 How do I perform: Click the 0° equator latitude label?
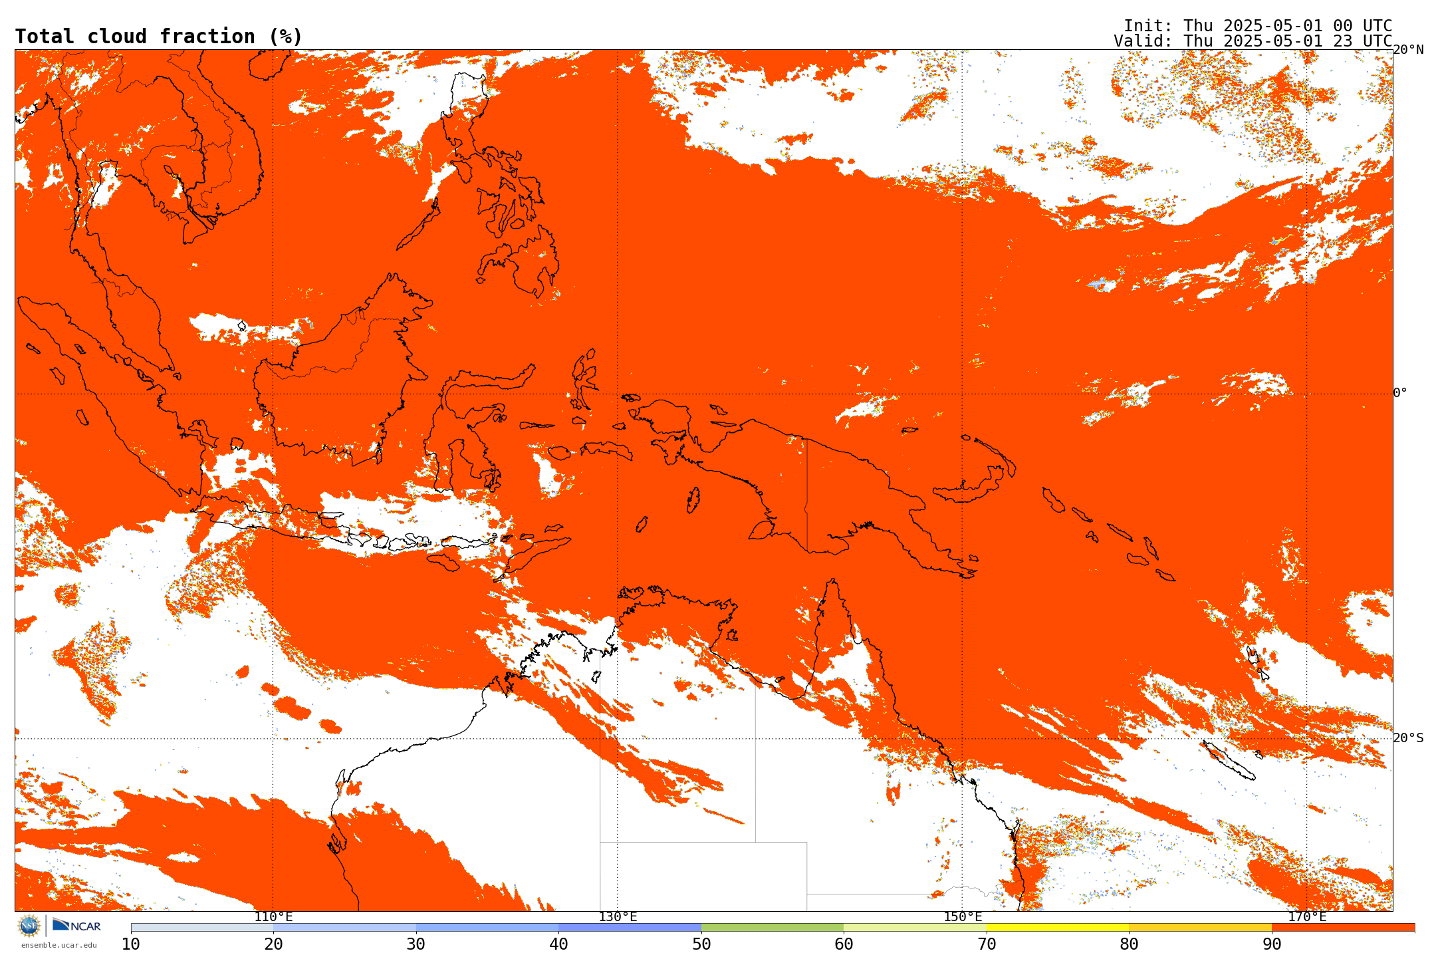pos(1400,393)
